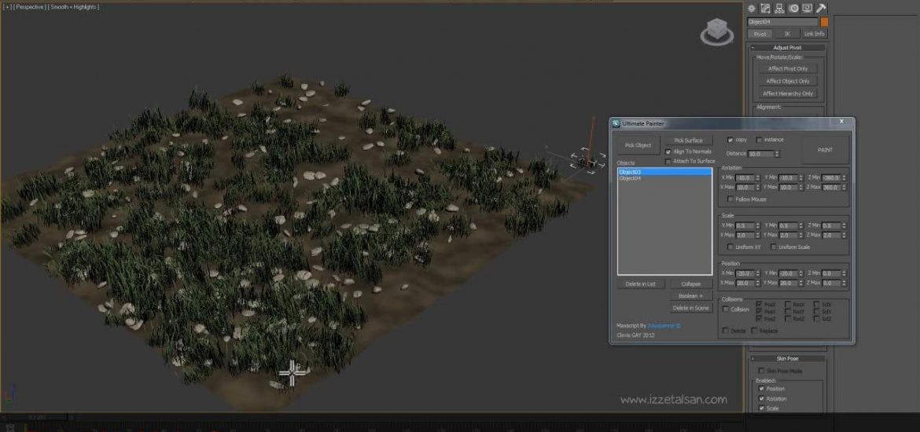The height and width of the screenshot is (432, 920).
Task: Switch to the IK tab
Action: 786,34
